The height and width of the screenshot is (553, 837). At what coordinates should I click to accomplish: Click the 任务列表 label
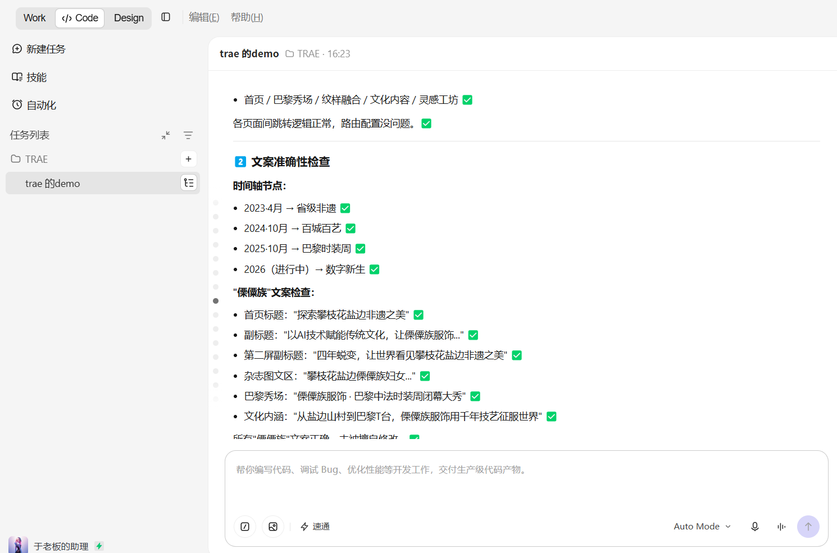(x=30, y=135)
